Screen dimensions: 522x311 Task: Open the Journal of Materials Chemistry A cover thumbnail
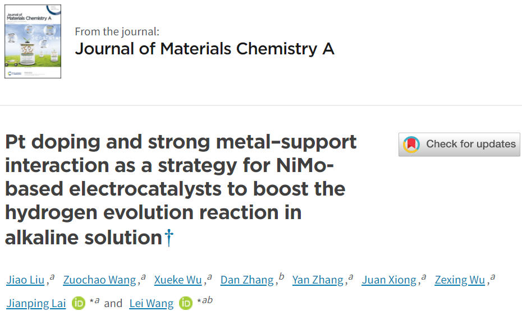pos(33,41)
